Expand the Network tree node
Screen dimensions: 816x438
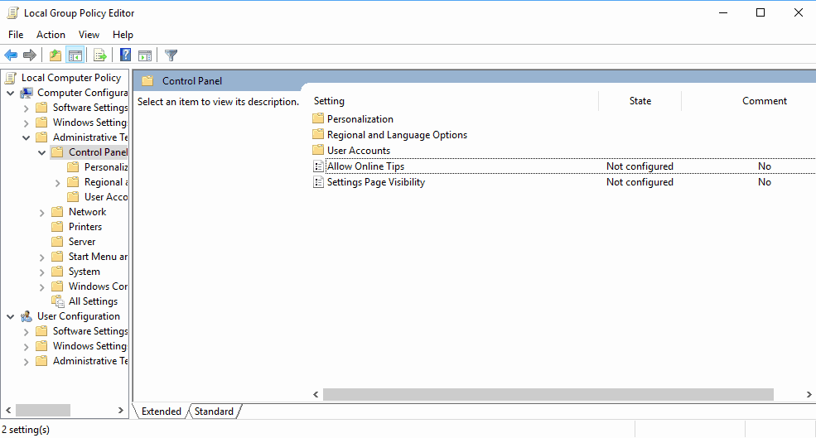42,213
